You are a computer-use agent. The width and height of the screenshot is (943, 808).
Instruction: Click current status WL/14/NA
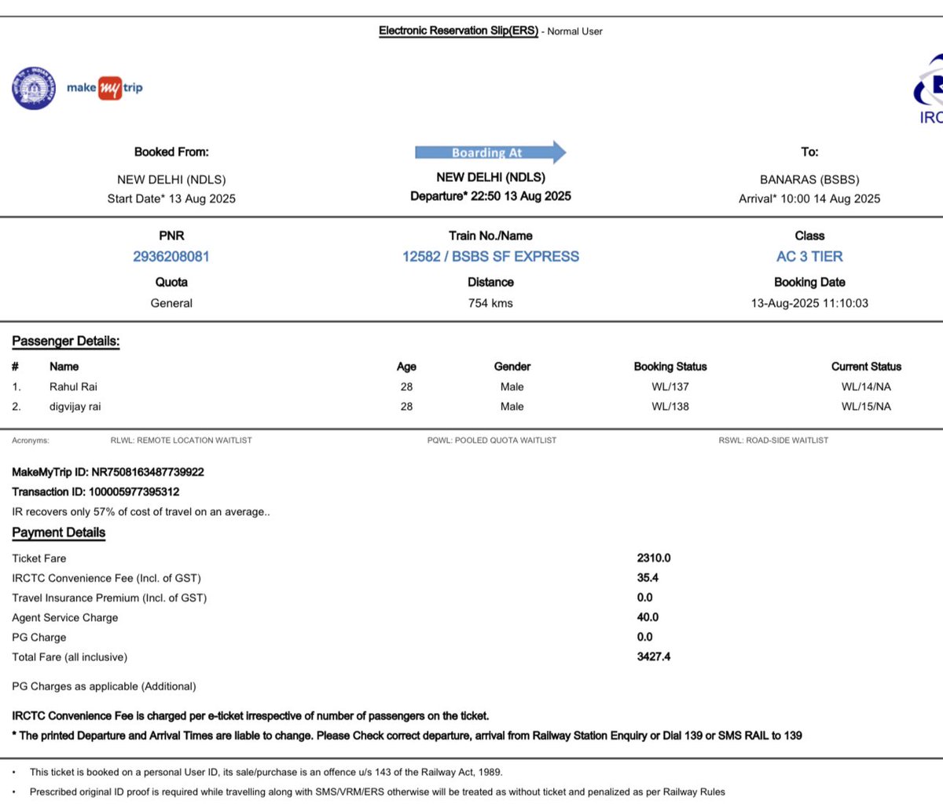click(866, 387)
